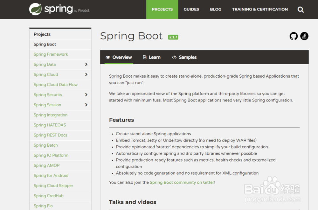The width and height of the screenshot is (318, 210).
Task: Open Spring Cloud Skipper link
Action: click(53, 185)
